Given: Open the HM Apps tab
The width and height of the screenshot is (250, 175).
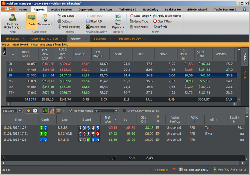Looking at the screenshot, I should click(x=106, y=9).
